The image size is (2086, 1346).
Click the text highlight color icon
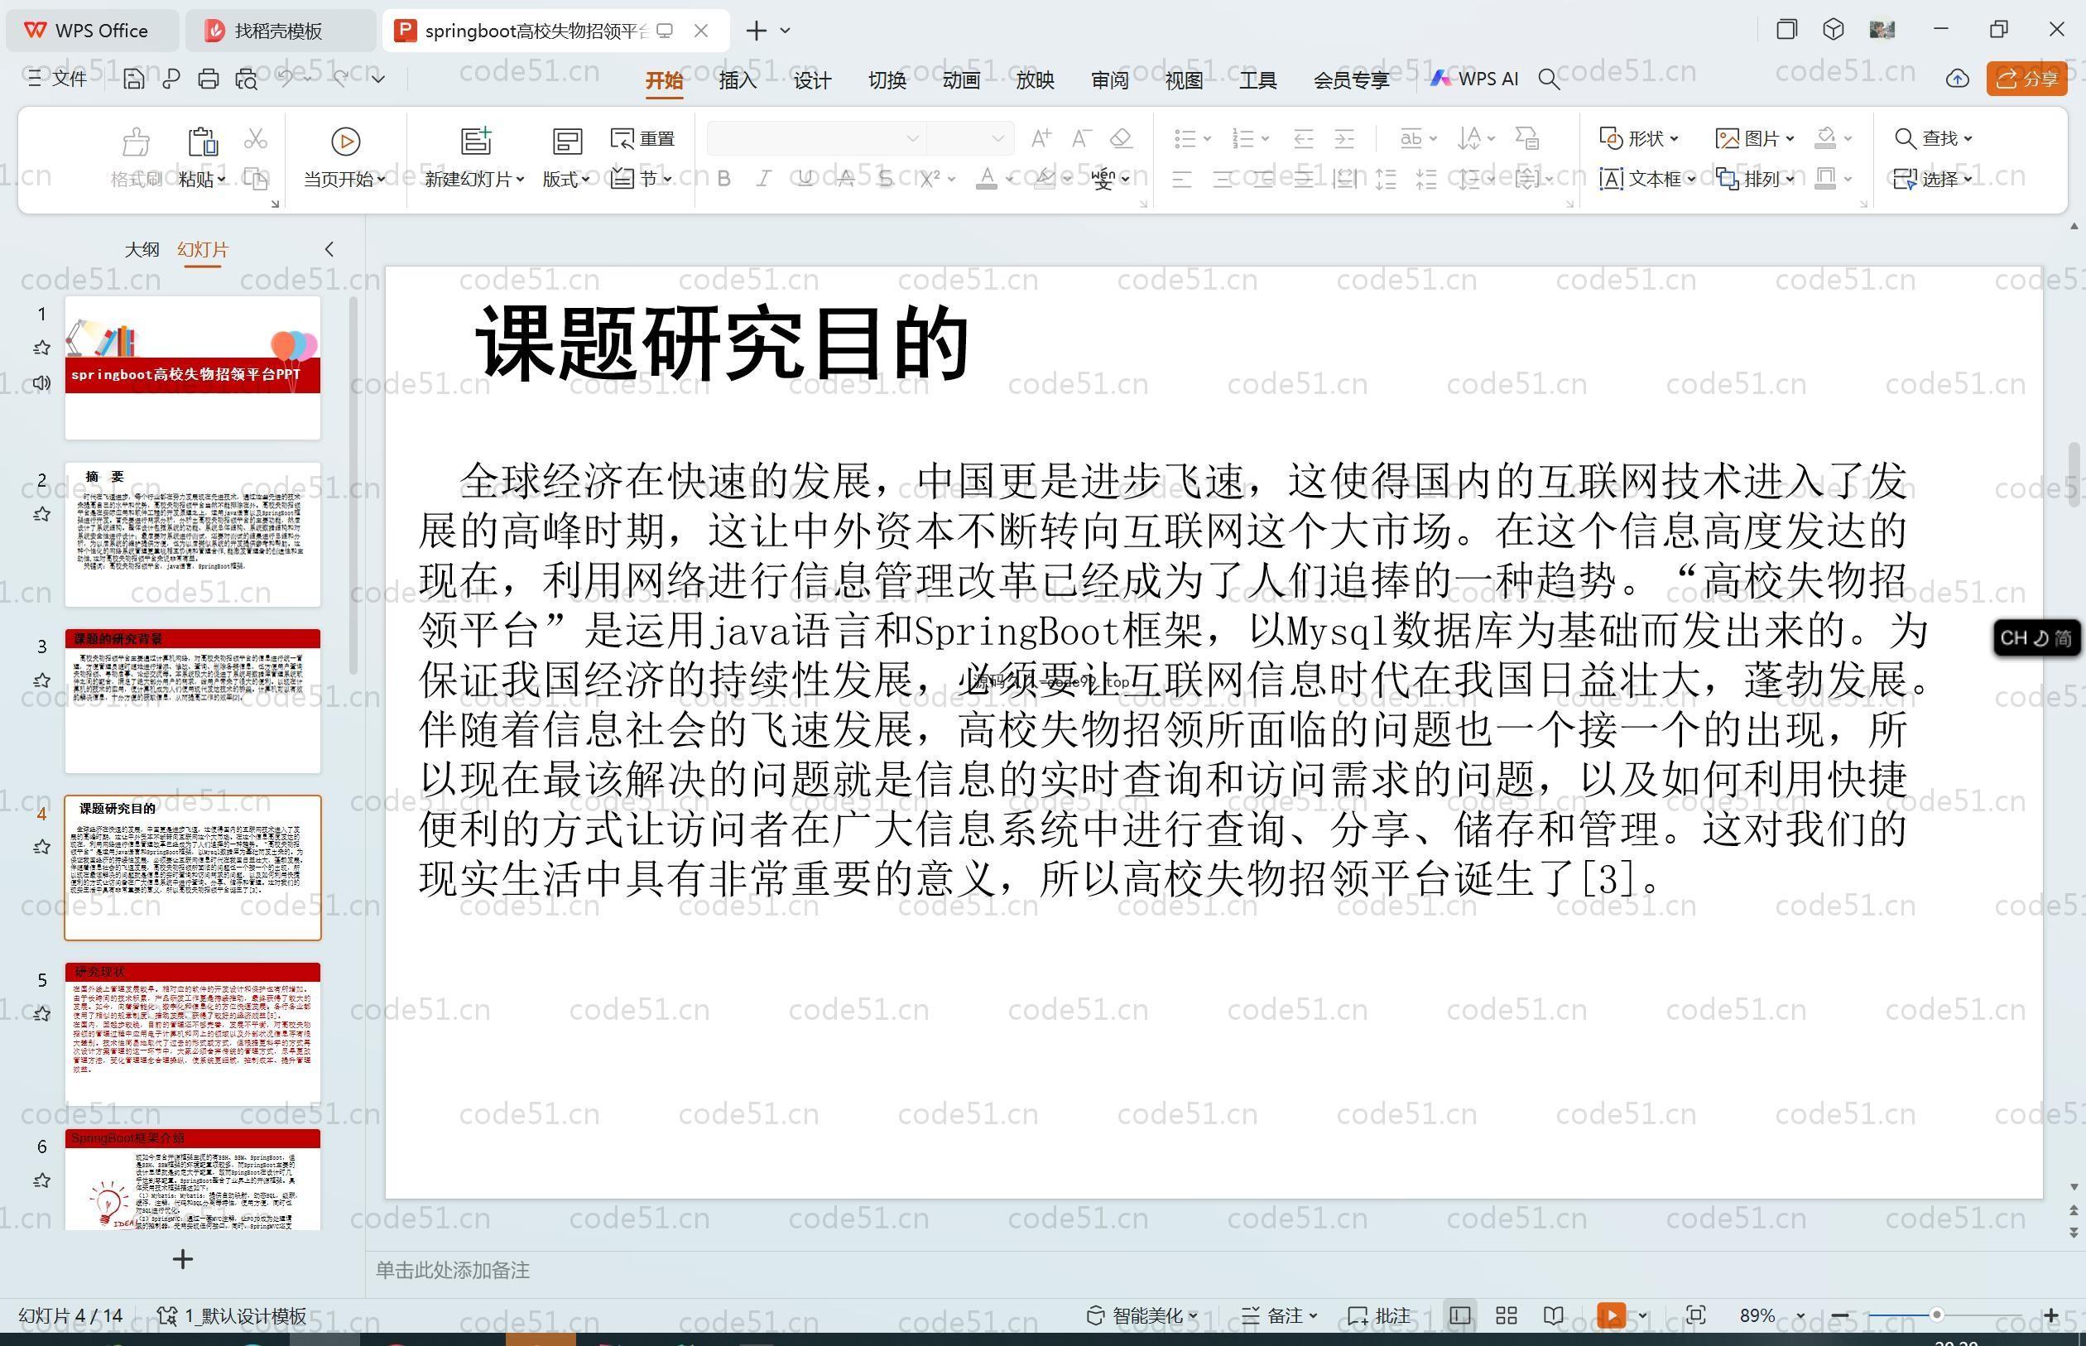point(1044,178)
